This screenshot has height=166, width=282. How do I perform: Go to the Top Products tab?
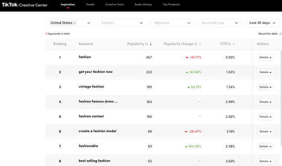tap(171, 4)
